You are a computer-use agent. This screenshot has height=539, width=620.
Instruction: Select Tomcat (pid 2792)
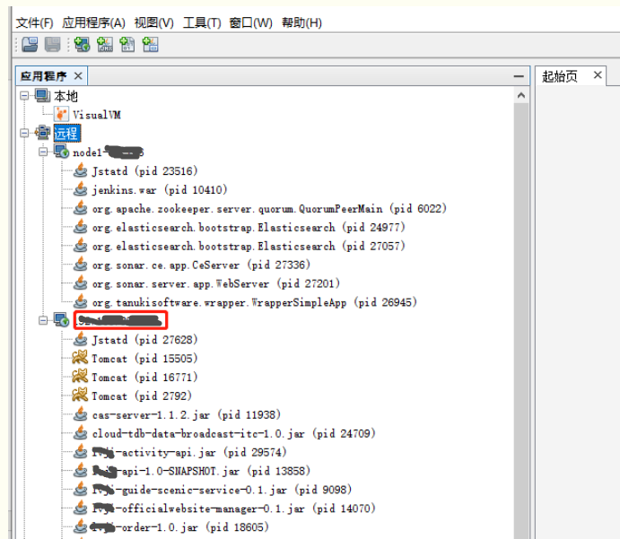coord(142,396)
